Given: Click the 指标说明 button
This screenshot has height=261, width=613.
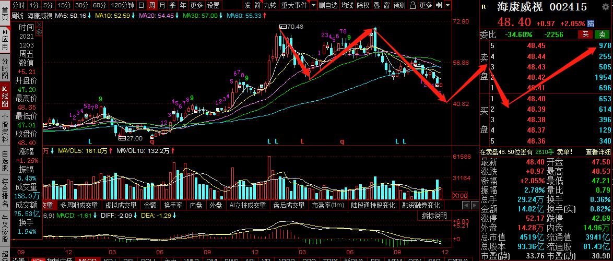Looking at the screenshot, I should 434,230.
